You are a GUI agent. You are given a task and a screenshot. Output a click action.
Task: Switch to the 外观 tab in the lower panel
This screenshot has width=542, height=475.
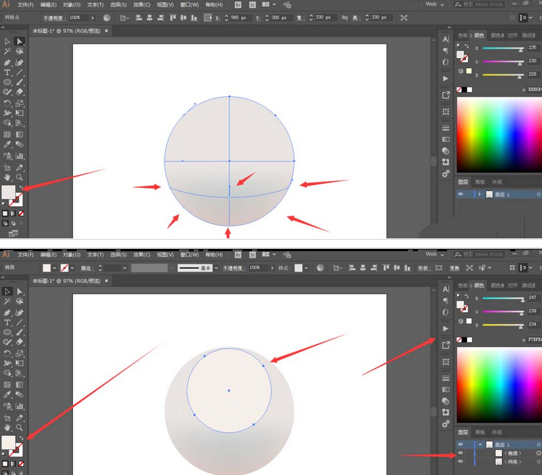pos(498,432)
